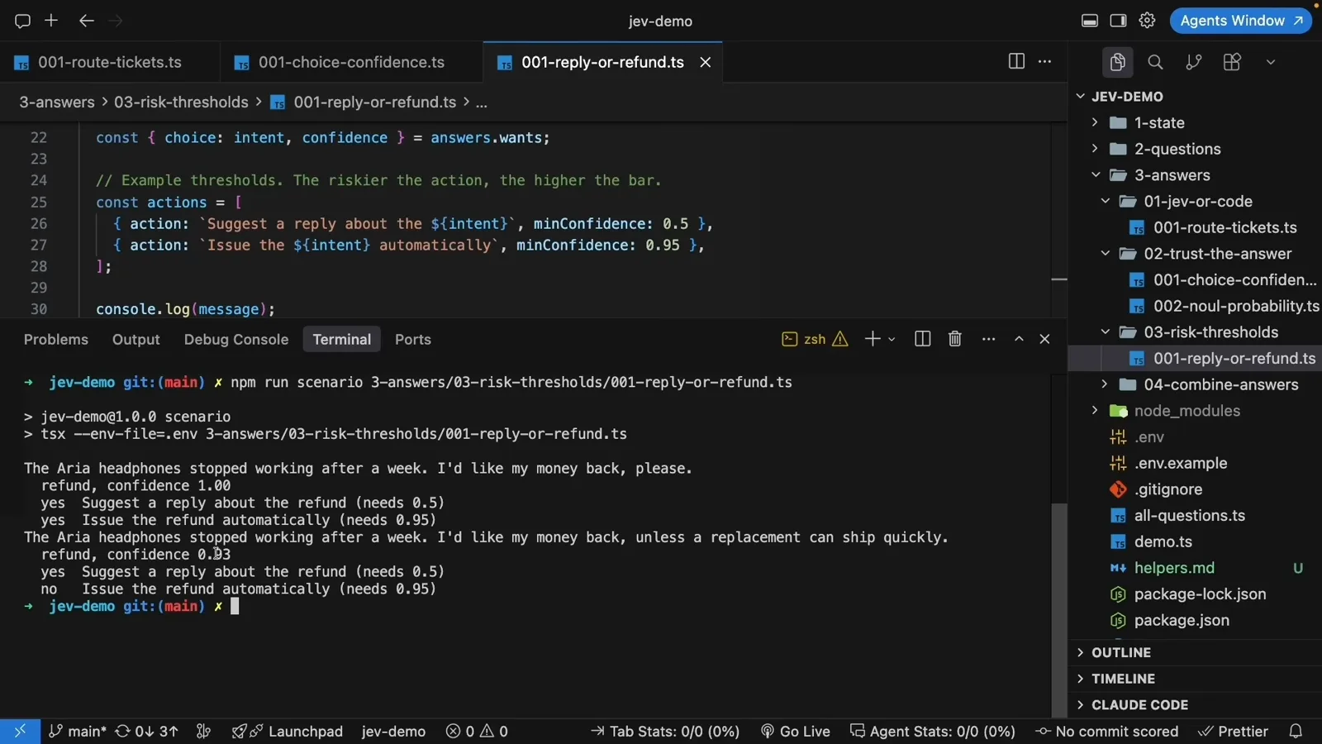Close the 001-reply-or-refund.ts tab

tap(706, 62)
